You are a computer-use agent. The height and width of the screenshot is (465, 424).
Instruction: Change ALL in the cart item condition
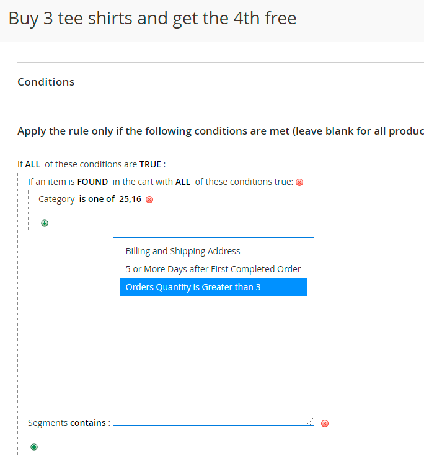[183, 182]
